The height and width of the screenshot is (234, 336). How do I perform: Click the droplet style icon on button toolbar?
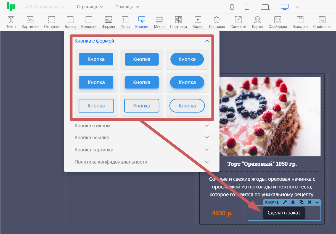pyautogui.click(x=293, y=202)
